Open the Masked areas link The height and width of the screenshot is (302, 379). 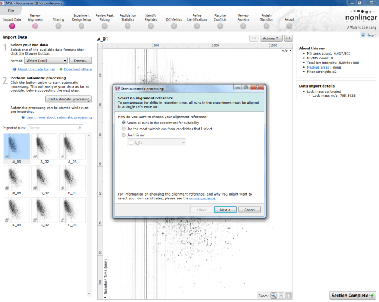coord(318,68)
